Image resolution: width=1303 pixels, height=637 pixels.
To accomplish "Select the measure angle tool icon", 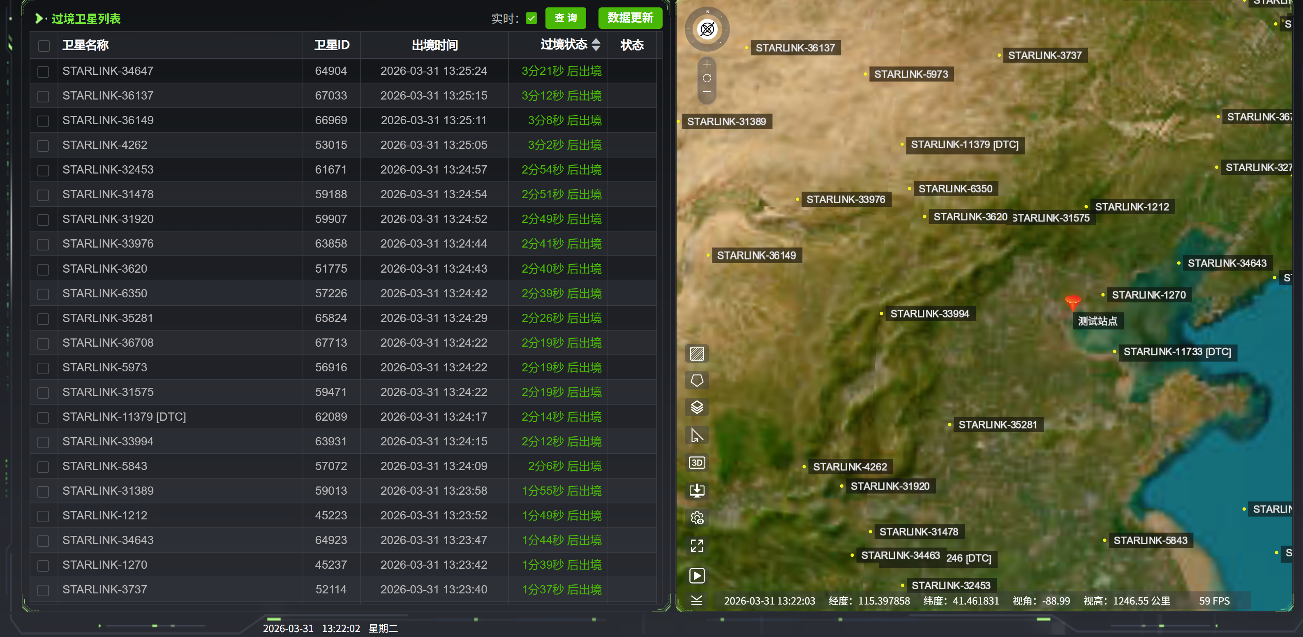I will [697, 435].
